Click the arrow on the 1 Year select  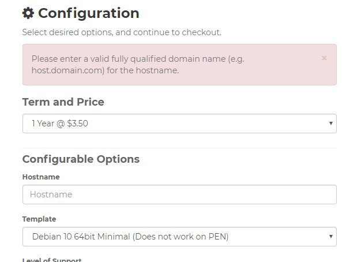(x=331, y=123)
